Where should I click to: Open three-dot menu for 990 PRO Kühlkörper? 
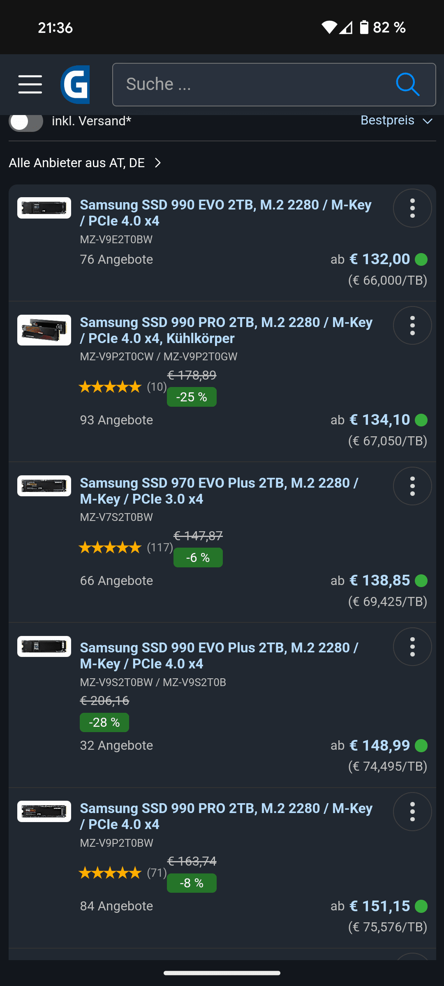pos(412,326)
